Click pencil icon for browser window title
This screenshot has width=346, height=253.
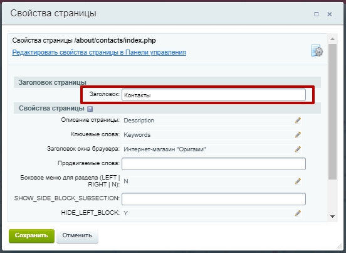[298, 149]
